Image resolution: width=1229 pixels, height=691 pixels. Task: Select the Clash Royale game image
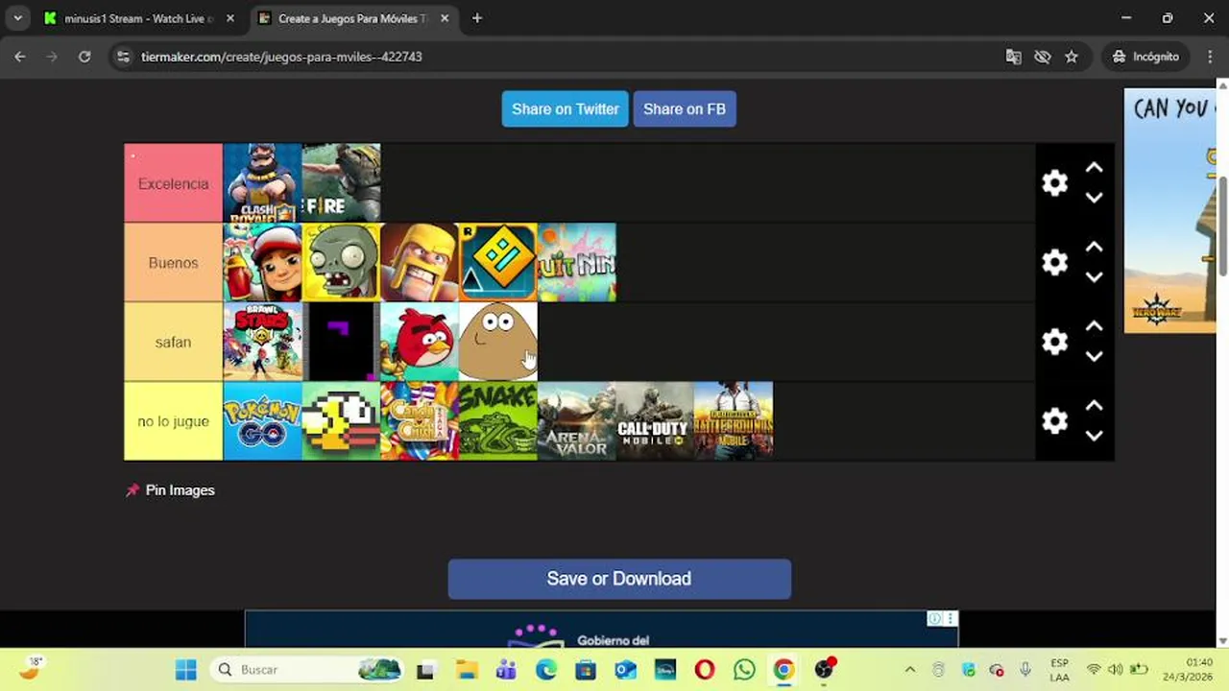(262, 182)
